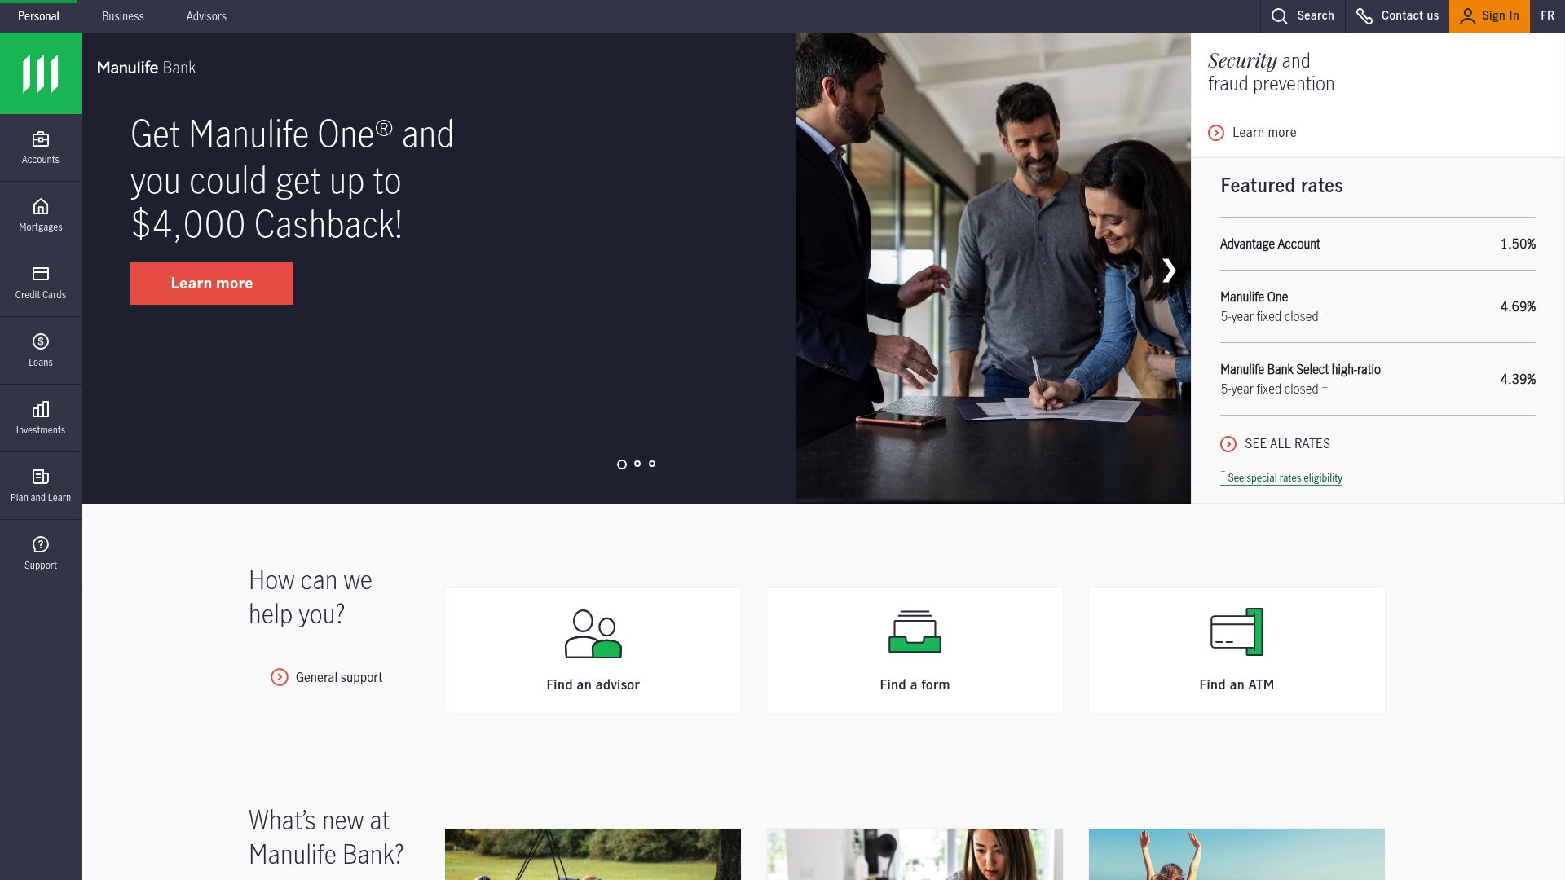Click the Support sidebar label
1565x880 pixels.
[x=41, y=565]
